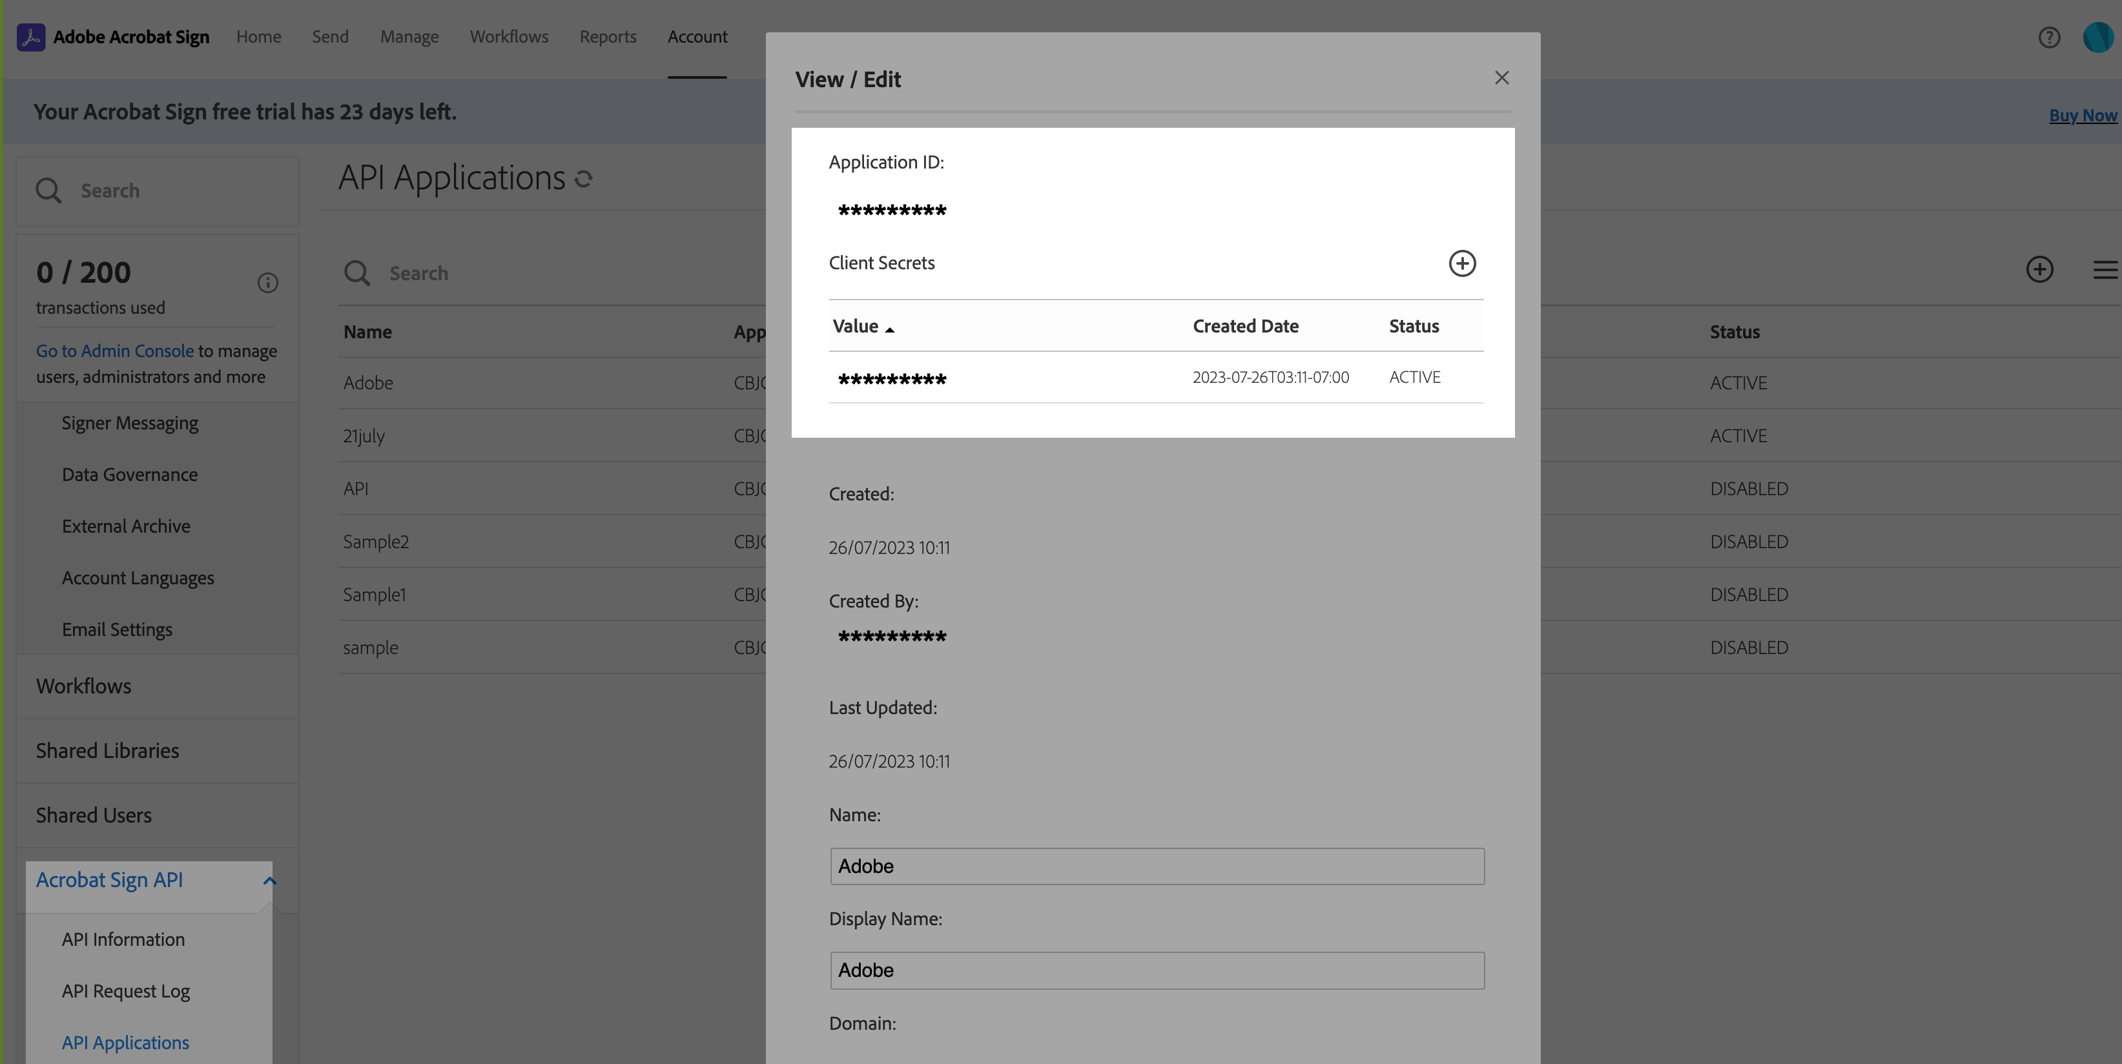Edit the Name field in dialog
2122x1064 pixels.
click(x=1157, y=866)
